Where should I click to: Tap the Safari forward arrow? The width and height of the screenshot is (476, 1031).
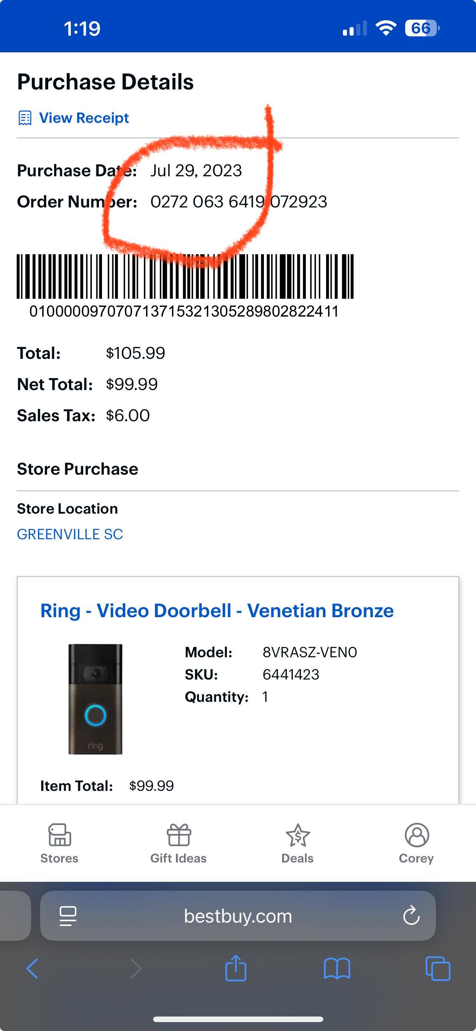coord(136,969)
